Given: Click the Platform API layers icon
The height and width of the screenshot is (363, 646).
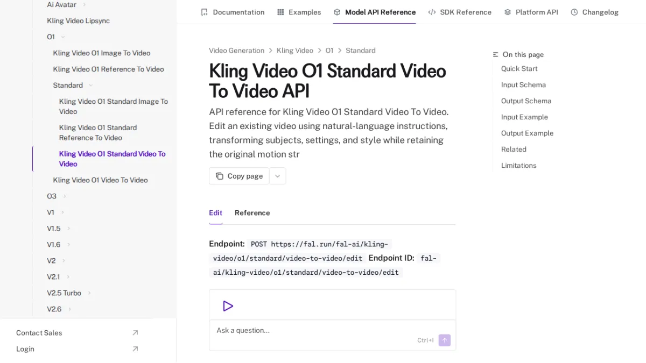Looking at the screenshot, I should pyautogui.click(x=508, y=12).
